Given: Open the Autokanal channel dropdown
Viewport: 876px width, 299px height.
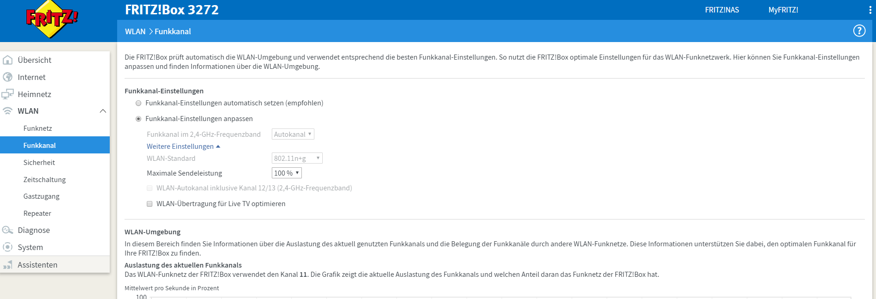Looking at the screenshot, I should [293, 134].
